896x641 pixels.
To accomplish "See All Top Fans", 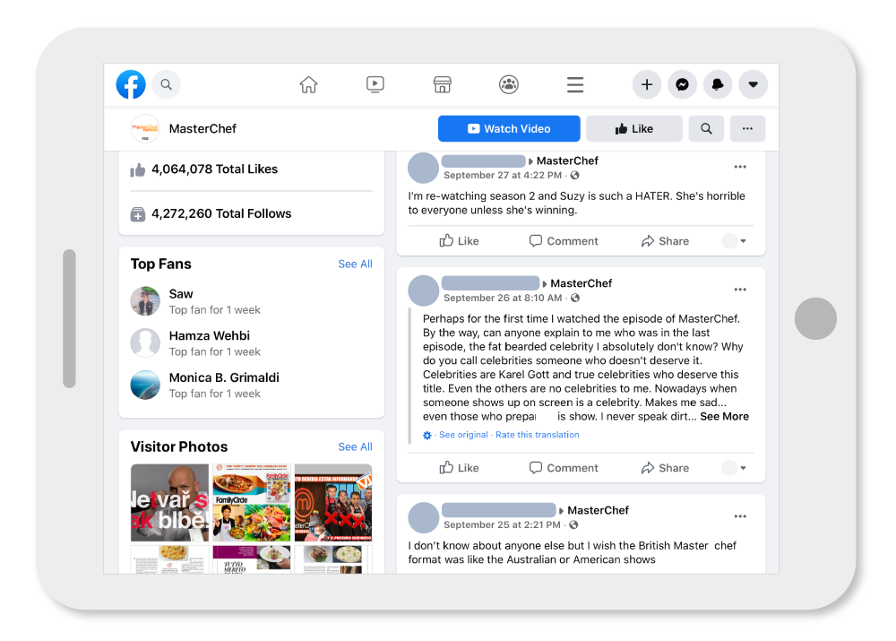I will pyautogui.click(x=355, y=264).
